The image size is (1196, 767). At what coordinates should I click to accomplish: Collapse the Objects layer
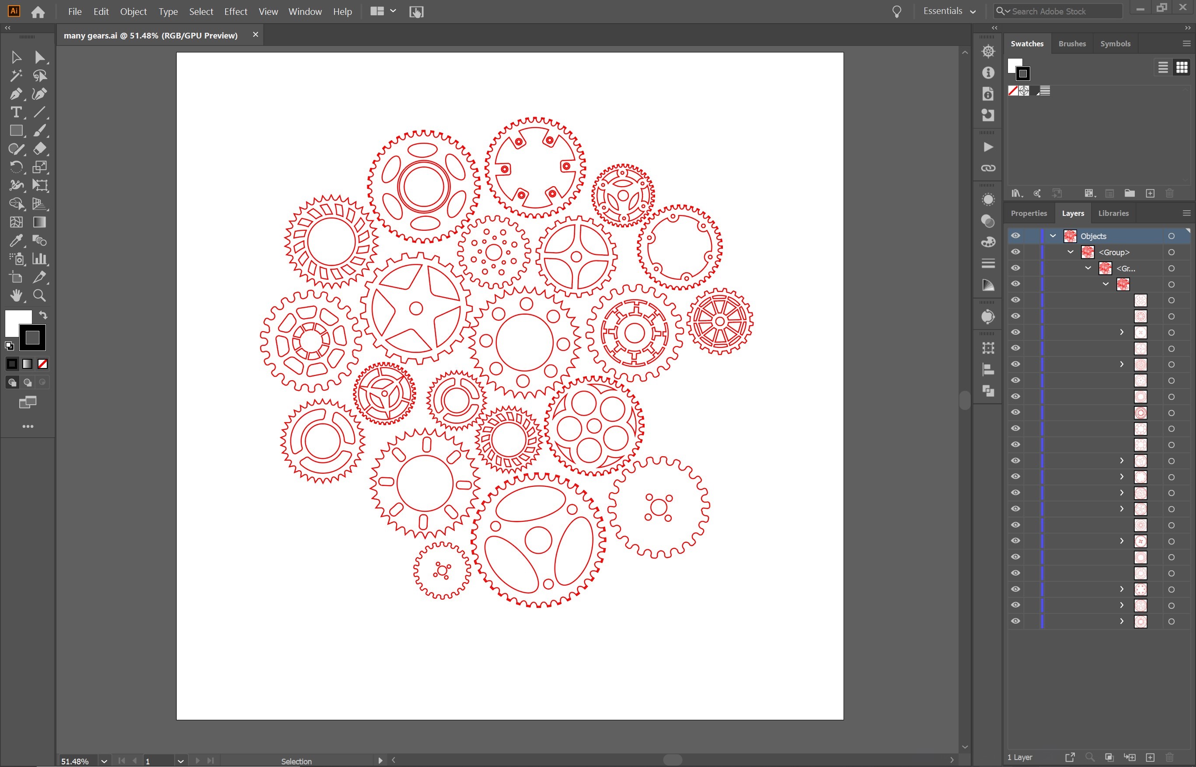1053,236
